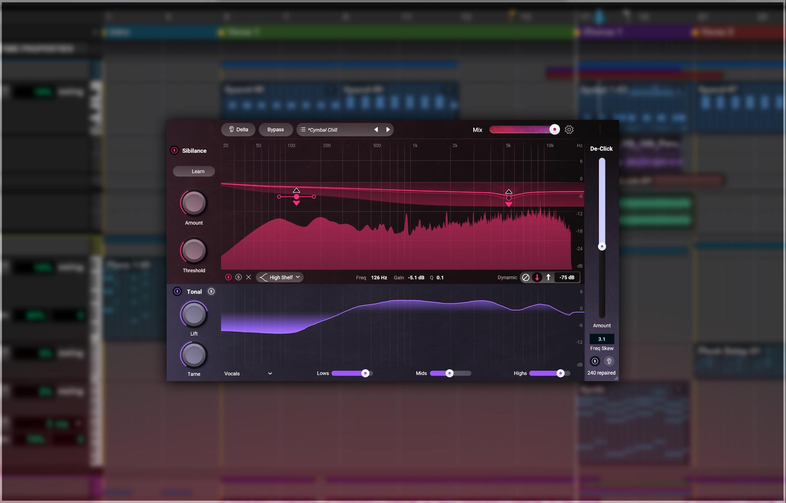Edit the Freq Skew value 3.1

(x=602, y=339)
